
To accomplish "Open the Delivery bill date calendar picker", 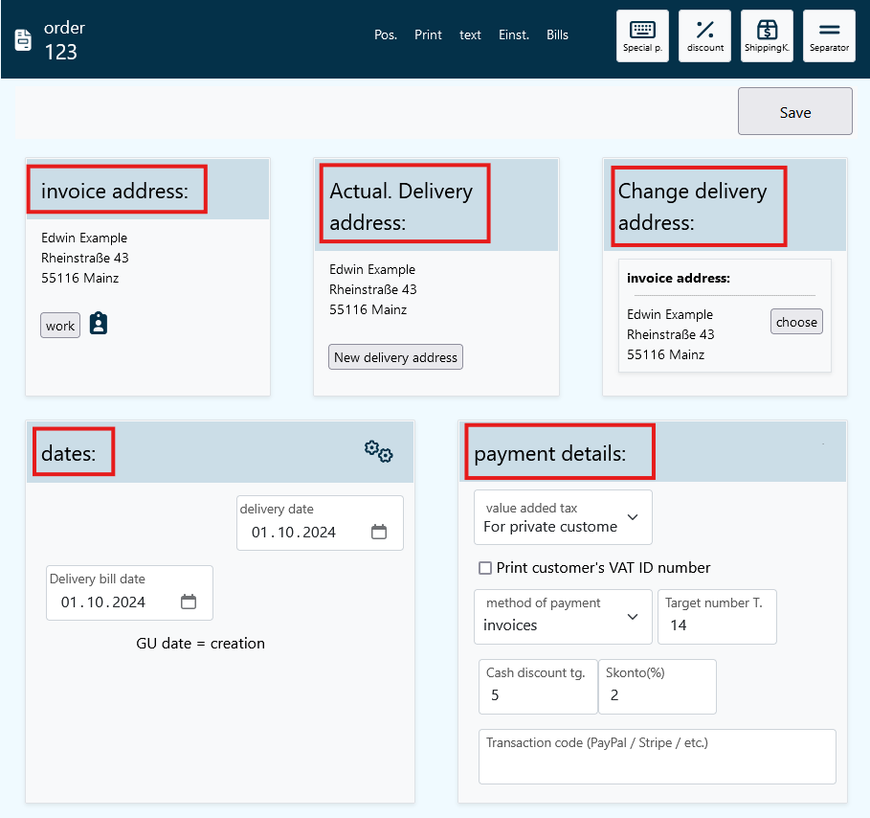I will click(189, 602).
